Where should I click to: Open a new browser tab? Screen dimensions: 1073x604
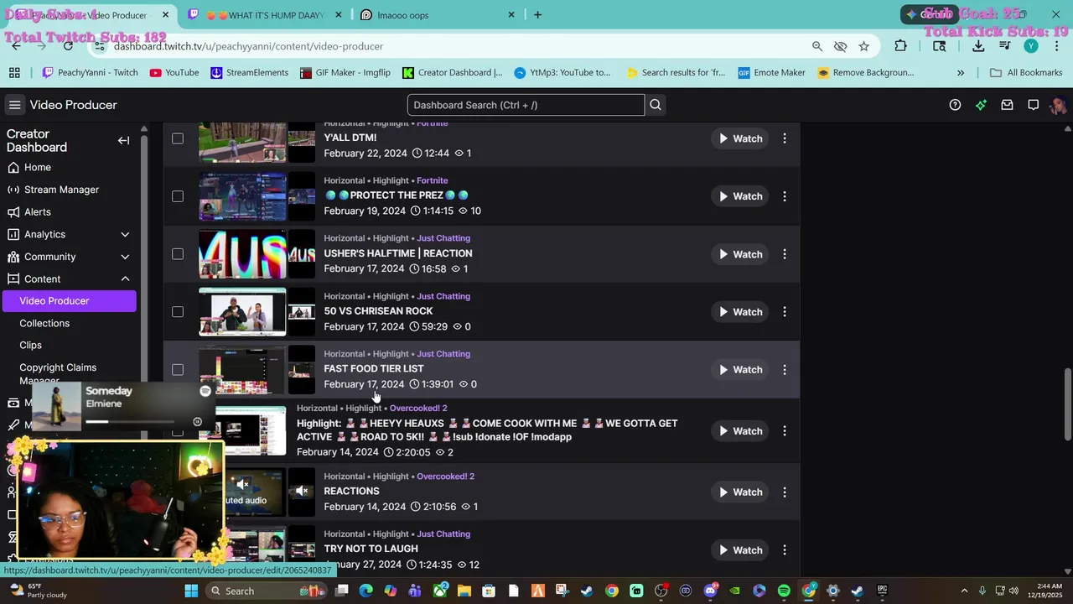coord(537,15)
